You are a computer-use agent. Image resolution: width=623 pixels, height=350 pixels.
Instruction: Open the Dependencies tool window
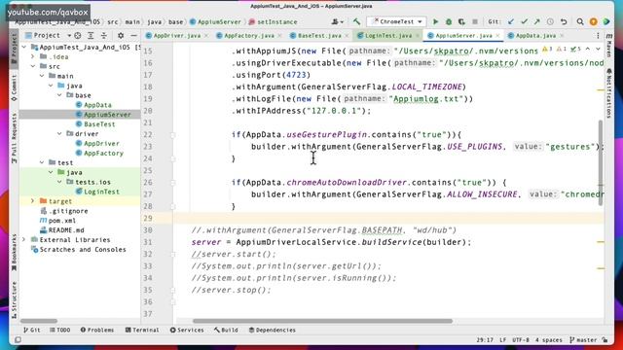273,330
